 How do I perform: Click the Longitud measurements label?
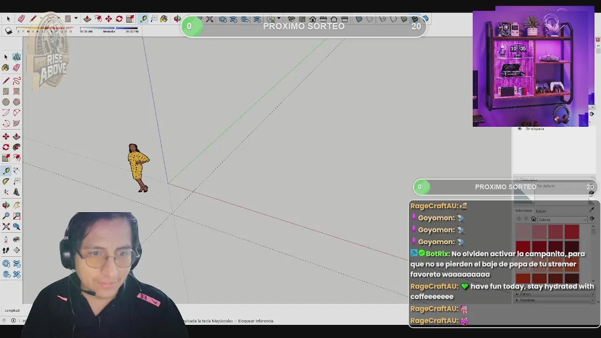point(12,310)
